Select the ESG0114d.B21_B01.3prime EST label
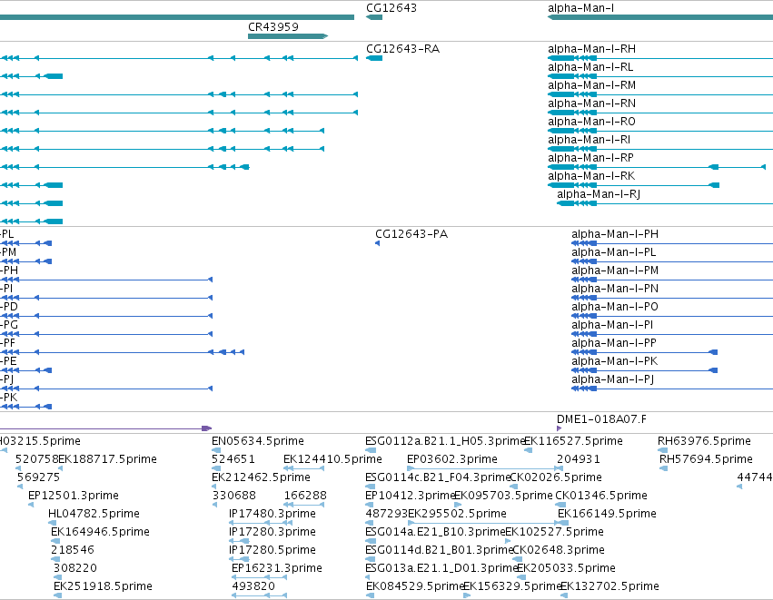Image resolution: width=773 pixels, height=600 pixels. coord(440,550)
